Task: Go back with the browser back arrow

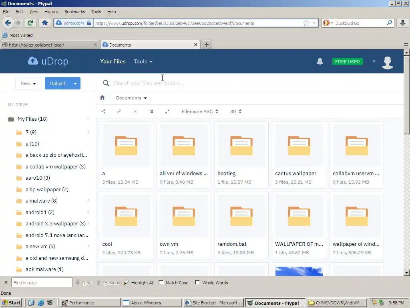Action: click(8, 23)
